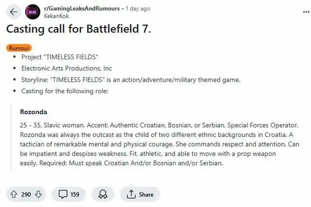Click the comment bubble icon

click(x=63, y=194)
